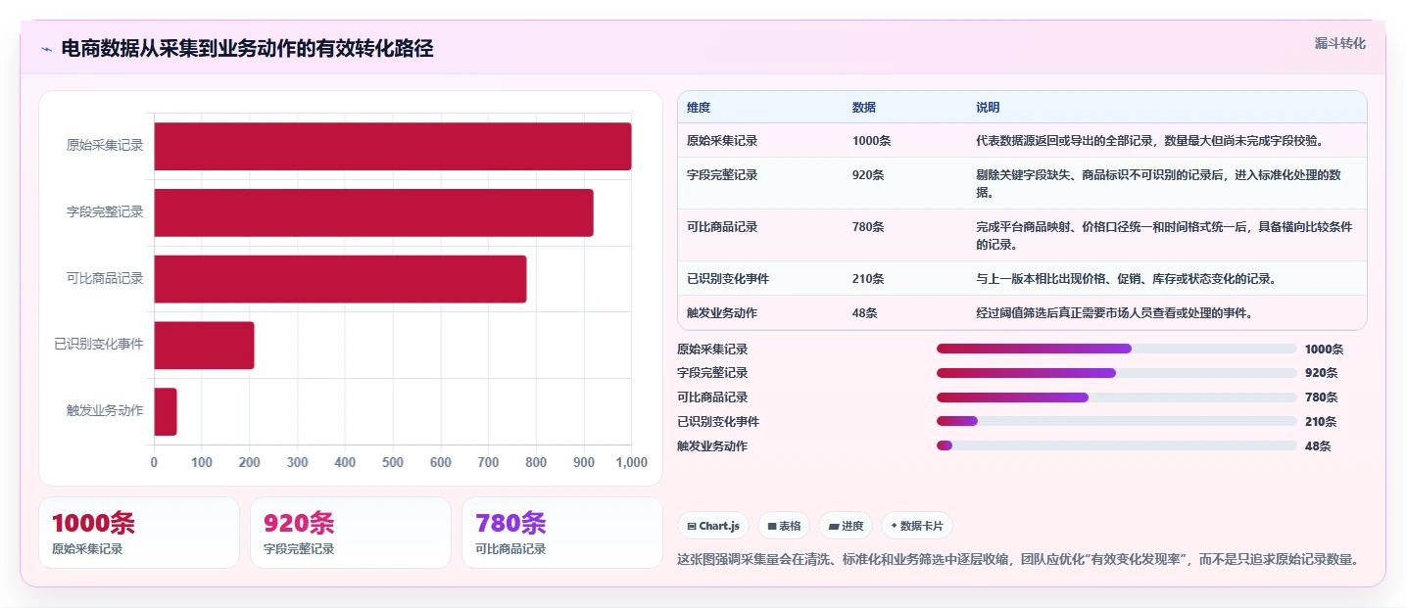Click the description starting 剔除关键字段缺失
Image resolution: width=1406 pixels, height=608 pixels.
click(x=1158, y=183)
